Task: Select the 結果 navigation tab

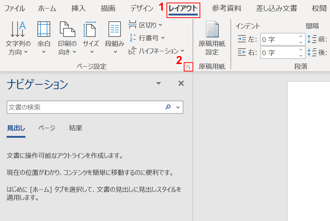Action: (76, 128)
